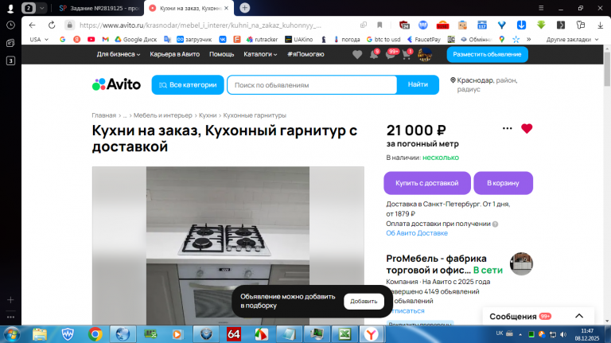Open browser history clock in sidebar

[10, 25]
